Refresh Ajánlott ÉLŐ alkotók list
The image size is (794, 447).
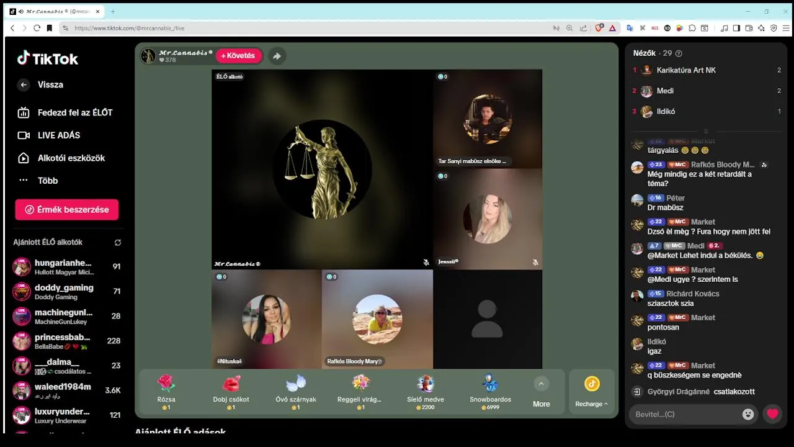(118, 243)
